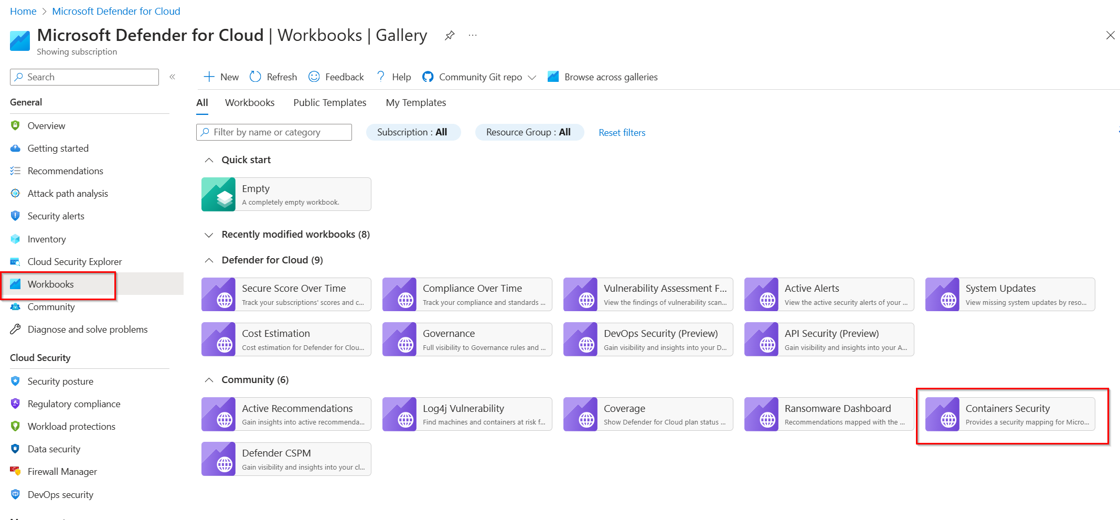Open the Governance workbook
The height and width of the screenshot is (520, 1120).
(x=467, y=339)
